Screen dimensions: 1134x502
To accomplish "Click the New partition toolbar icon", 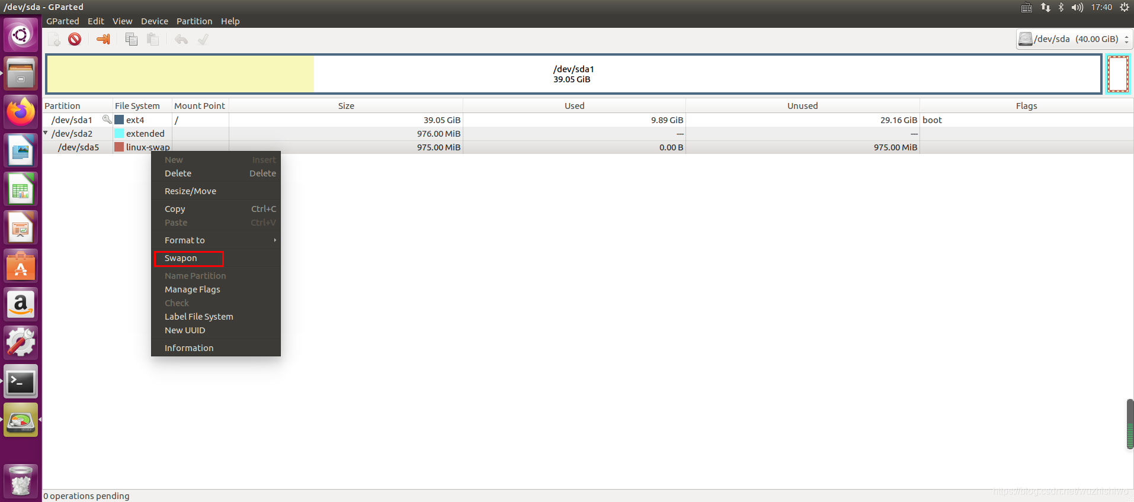I will [x=55, y=39].
